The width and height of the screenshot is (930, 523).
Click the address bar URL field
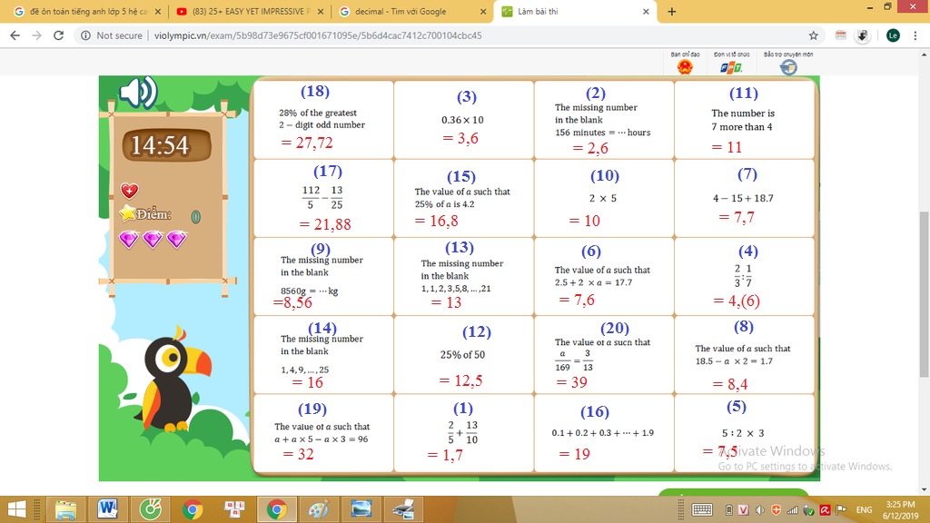450,35
